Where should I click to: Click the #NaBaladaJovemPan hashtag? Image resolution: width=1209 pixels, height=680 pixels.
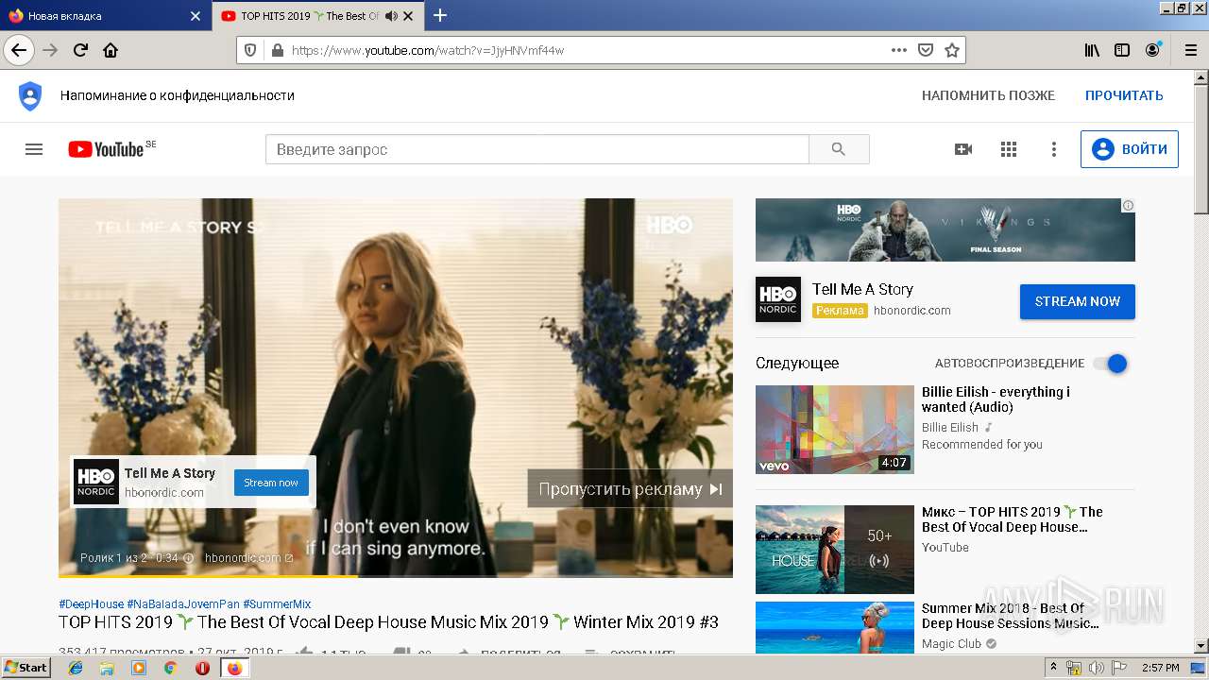(x=183, y=603)
